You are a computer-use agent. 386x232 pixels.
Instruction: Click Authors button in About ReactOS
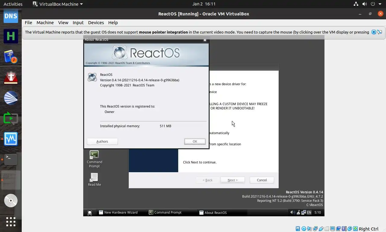tap(102, 141)
